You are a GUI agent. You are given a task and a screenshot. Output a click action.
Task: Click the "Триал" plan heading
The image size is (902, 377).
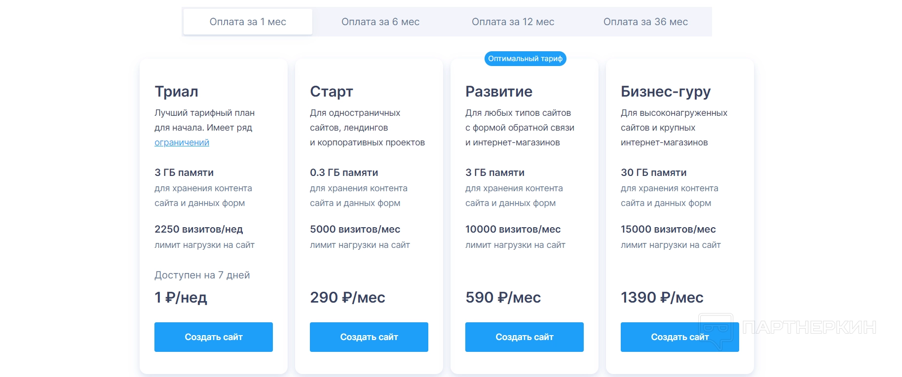[x=176, y=92]
